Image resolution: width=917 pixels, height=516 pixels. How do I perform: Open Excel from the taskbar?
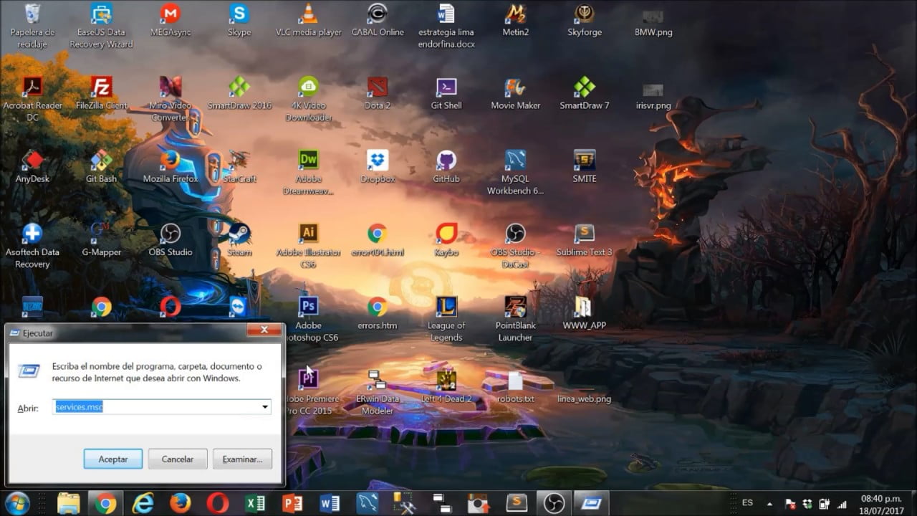[x=255, y=503]
